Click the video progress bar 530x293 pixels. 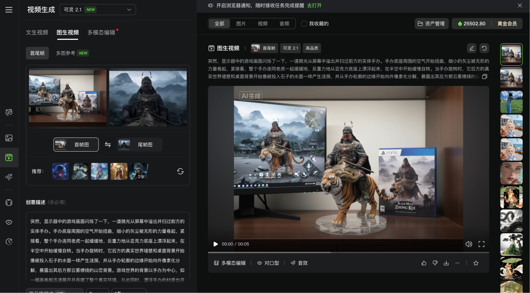tap(348, 252)
